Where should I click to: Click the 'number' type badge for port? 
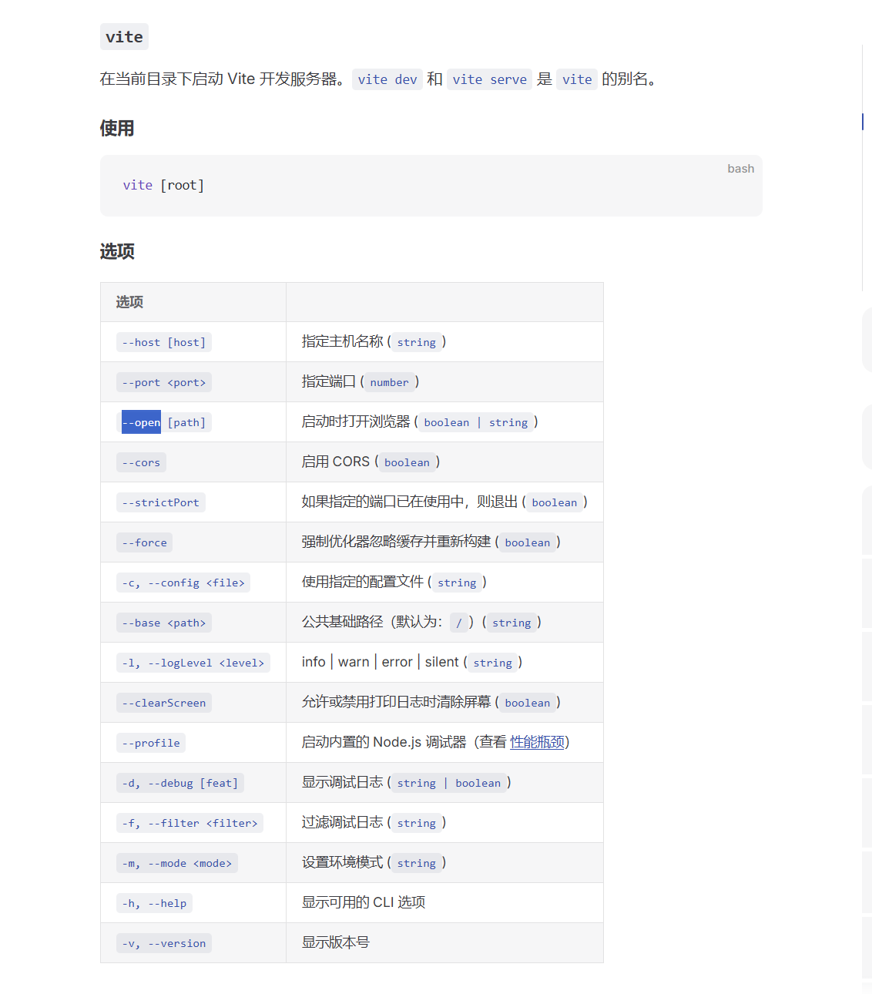(390, 382)
